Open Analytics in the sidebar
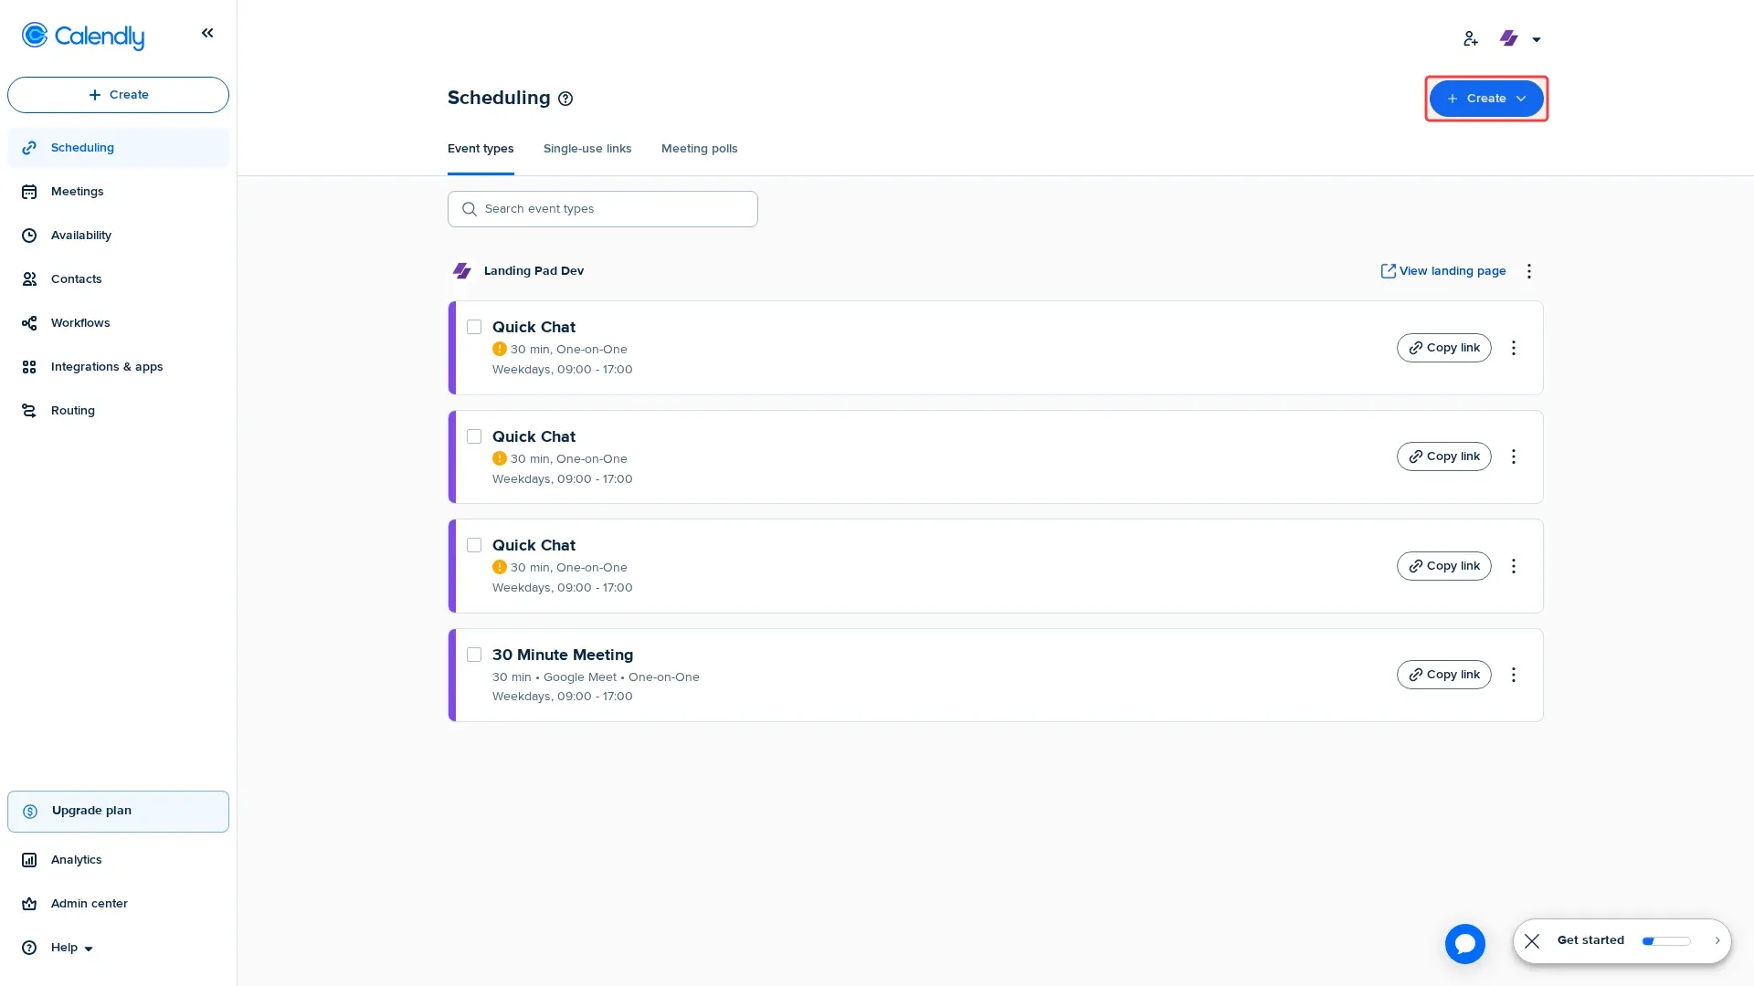 (x=76, y=860)
